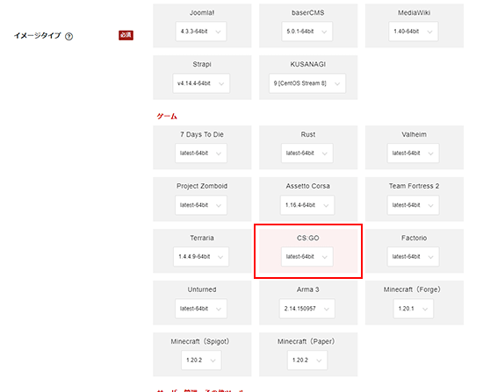Click the help icon beside イメージタイプ
The image size is (483, 392).
(69, 37)
